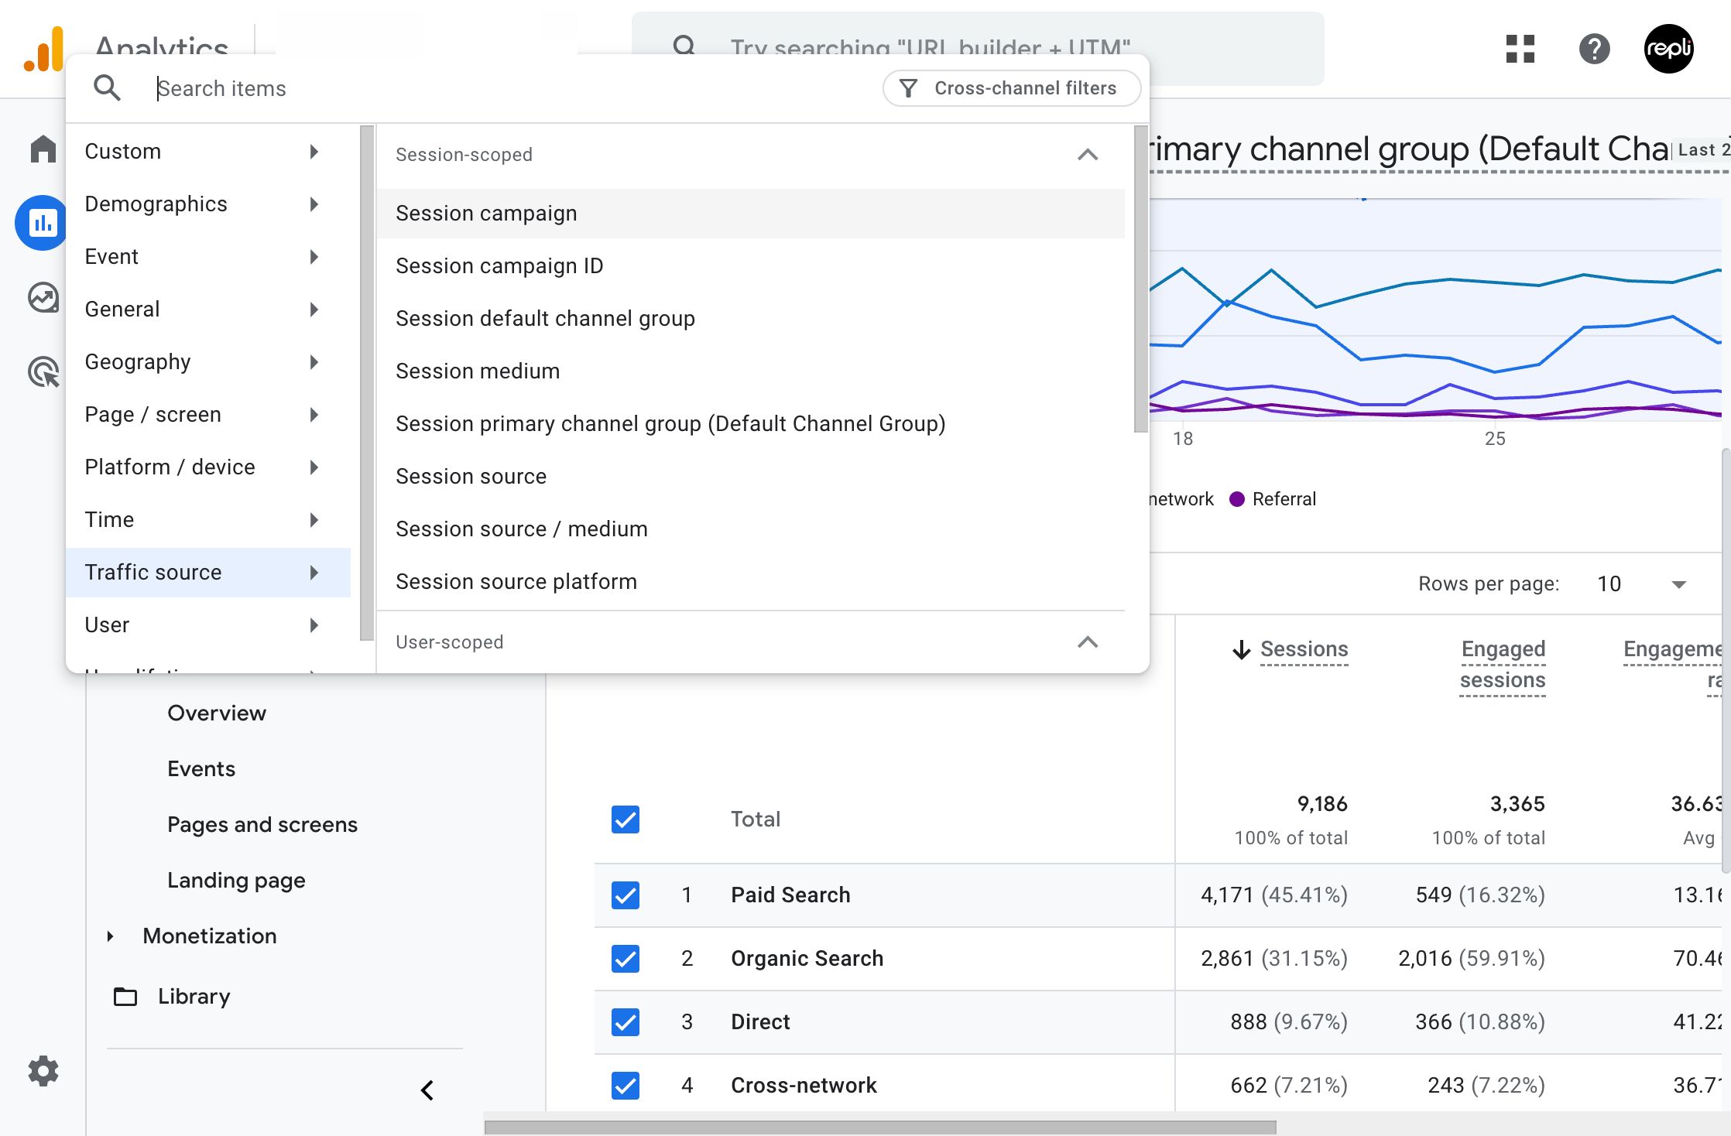Uncheck the Organic Search row checkbox

[626, 959]
